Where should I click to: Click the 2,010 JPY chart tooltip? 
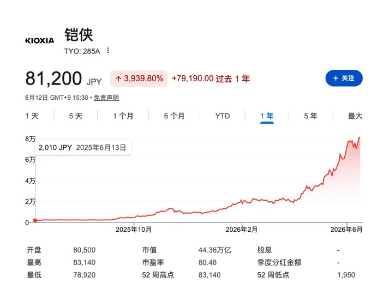(x=82, y=148)
